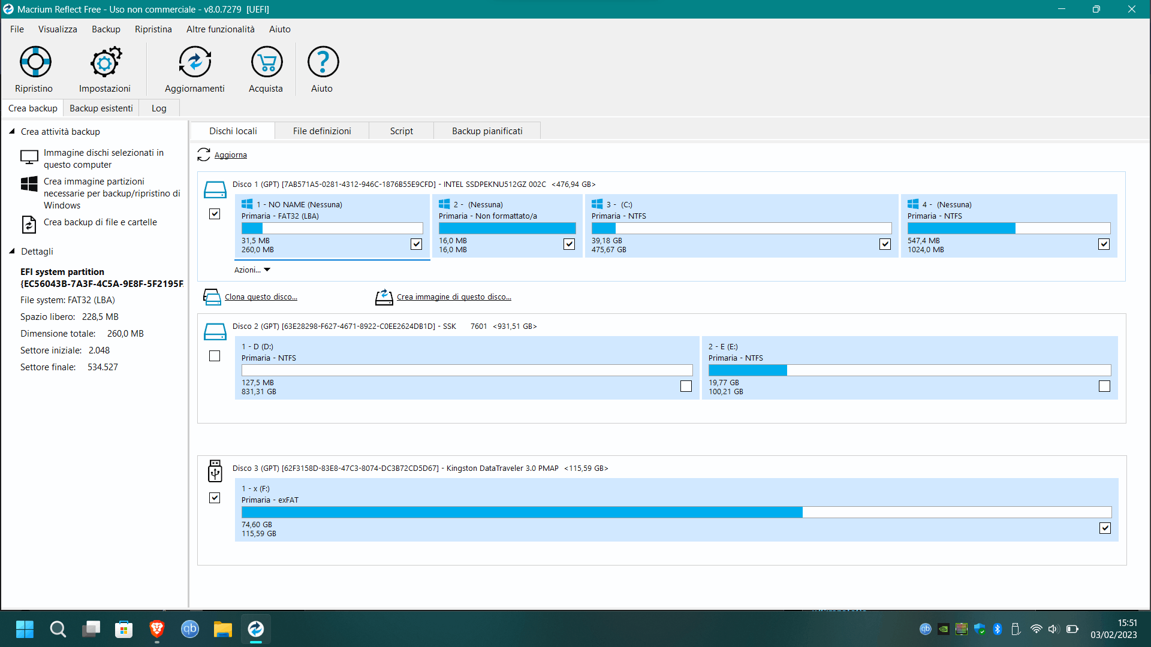Image resolution: width=1151 pixels, height=647 pixels.
Task: Click the clone disk icon
Action: (x=212, y=297)
